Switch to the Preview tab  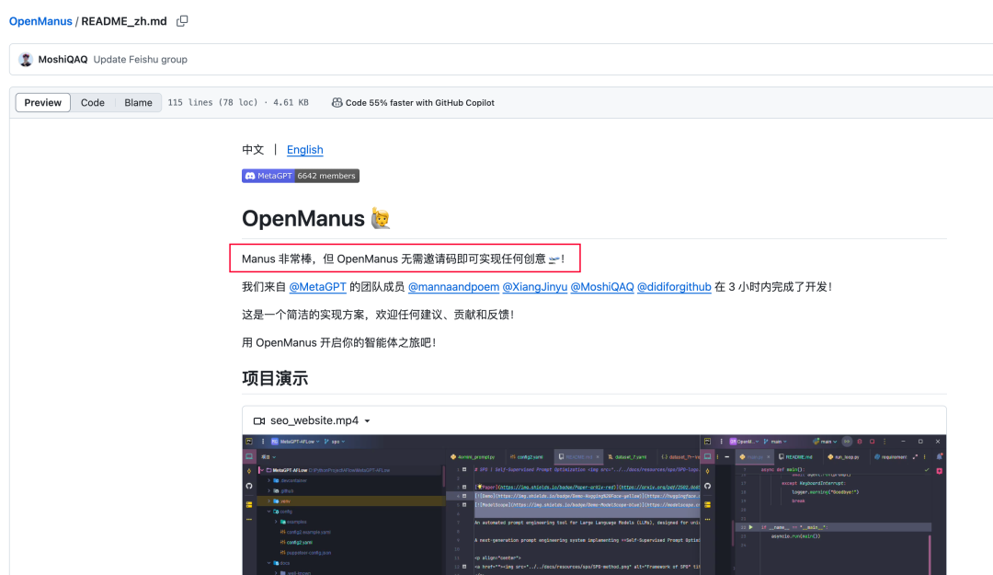pos(43,103)
